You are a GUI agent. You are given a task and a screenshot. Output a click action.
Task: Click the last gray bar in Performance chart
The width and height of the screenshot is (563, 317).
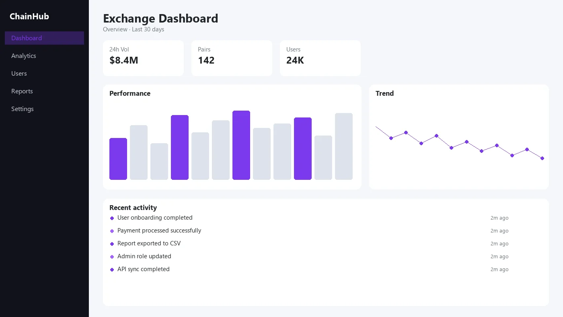(x=344, y=146)
